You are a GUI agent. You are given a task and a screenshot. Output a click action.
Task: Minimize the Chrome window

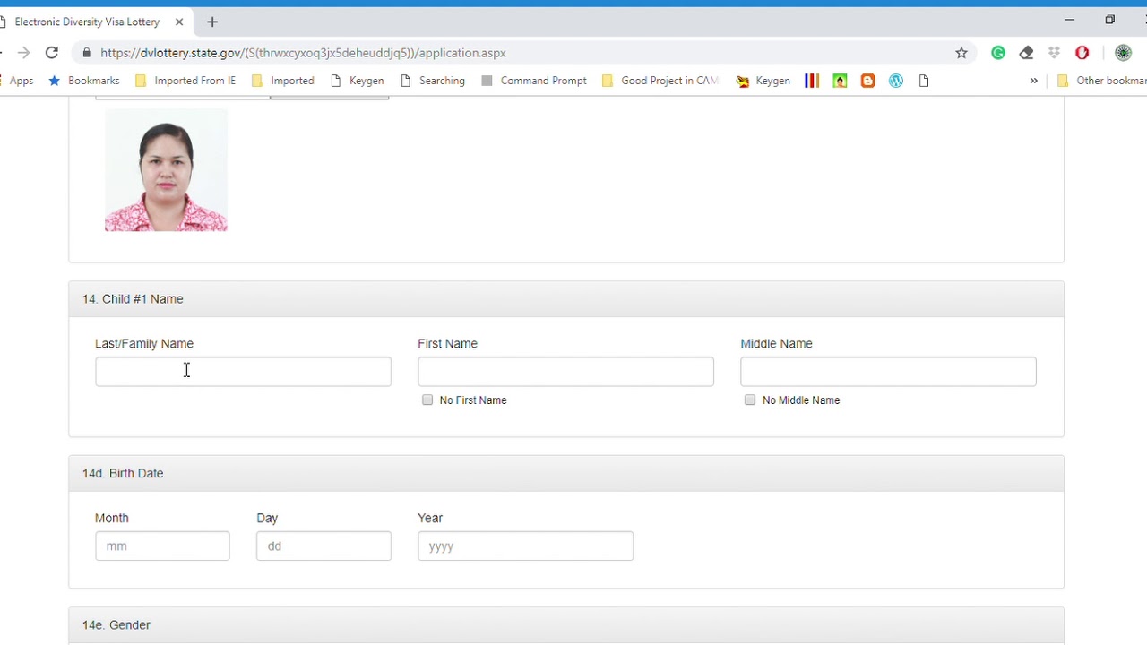click(x=1069, y=20)
